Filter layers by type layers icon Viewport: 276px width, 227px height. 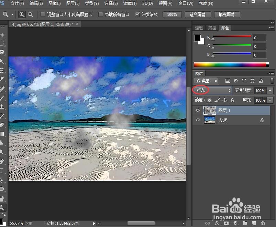click(x=244, y=81)
